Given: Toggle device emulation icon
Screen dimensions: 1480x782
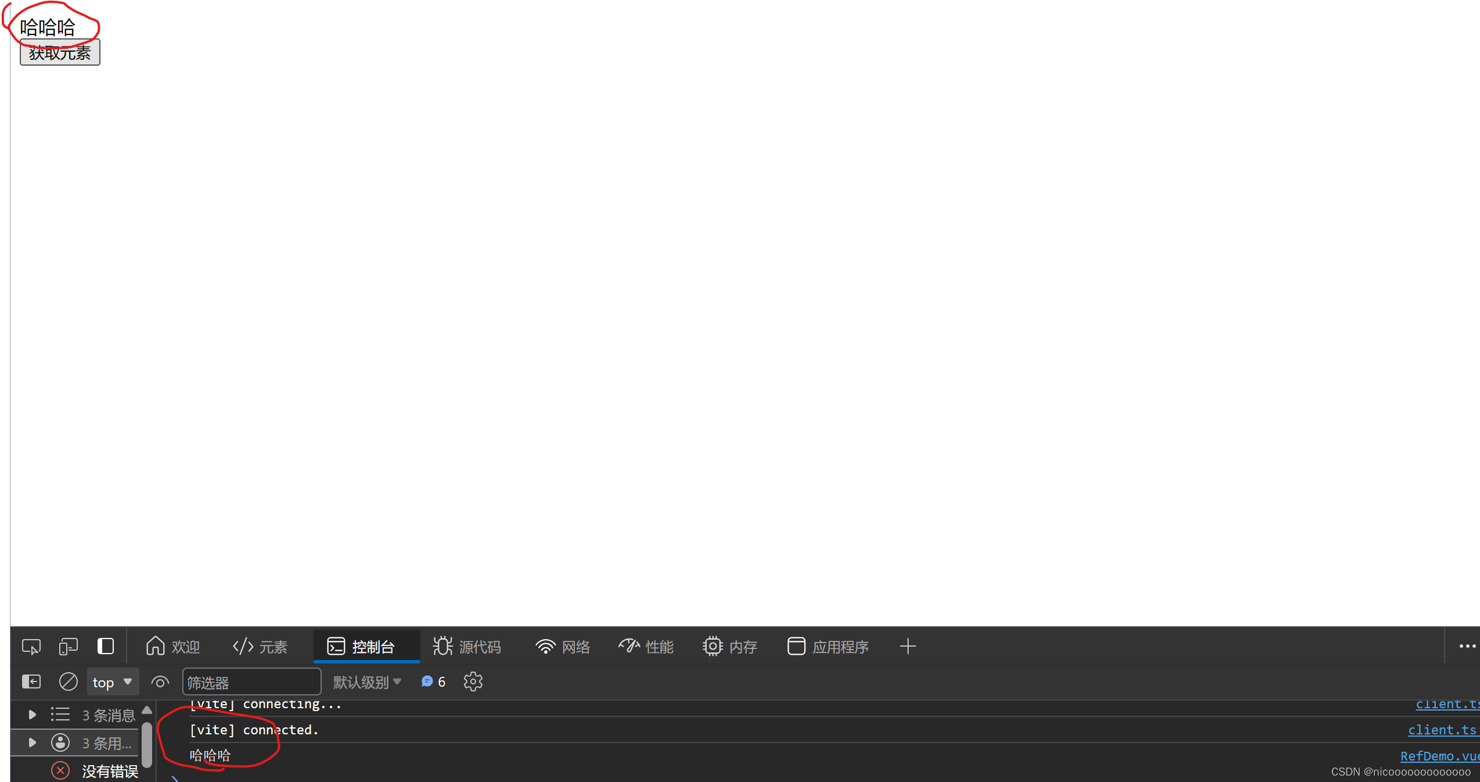Looking at the screenshot, I should 68,647.
